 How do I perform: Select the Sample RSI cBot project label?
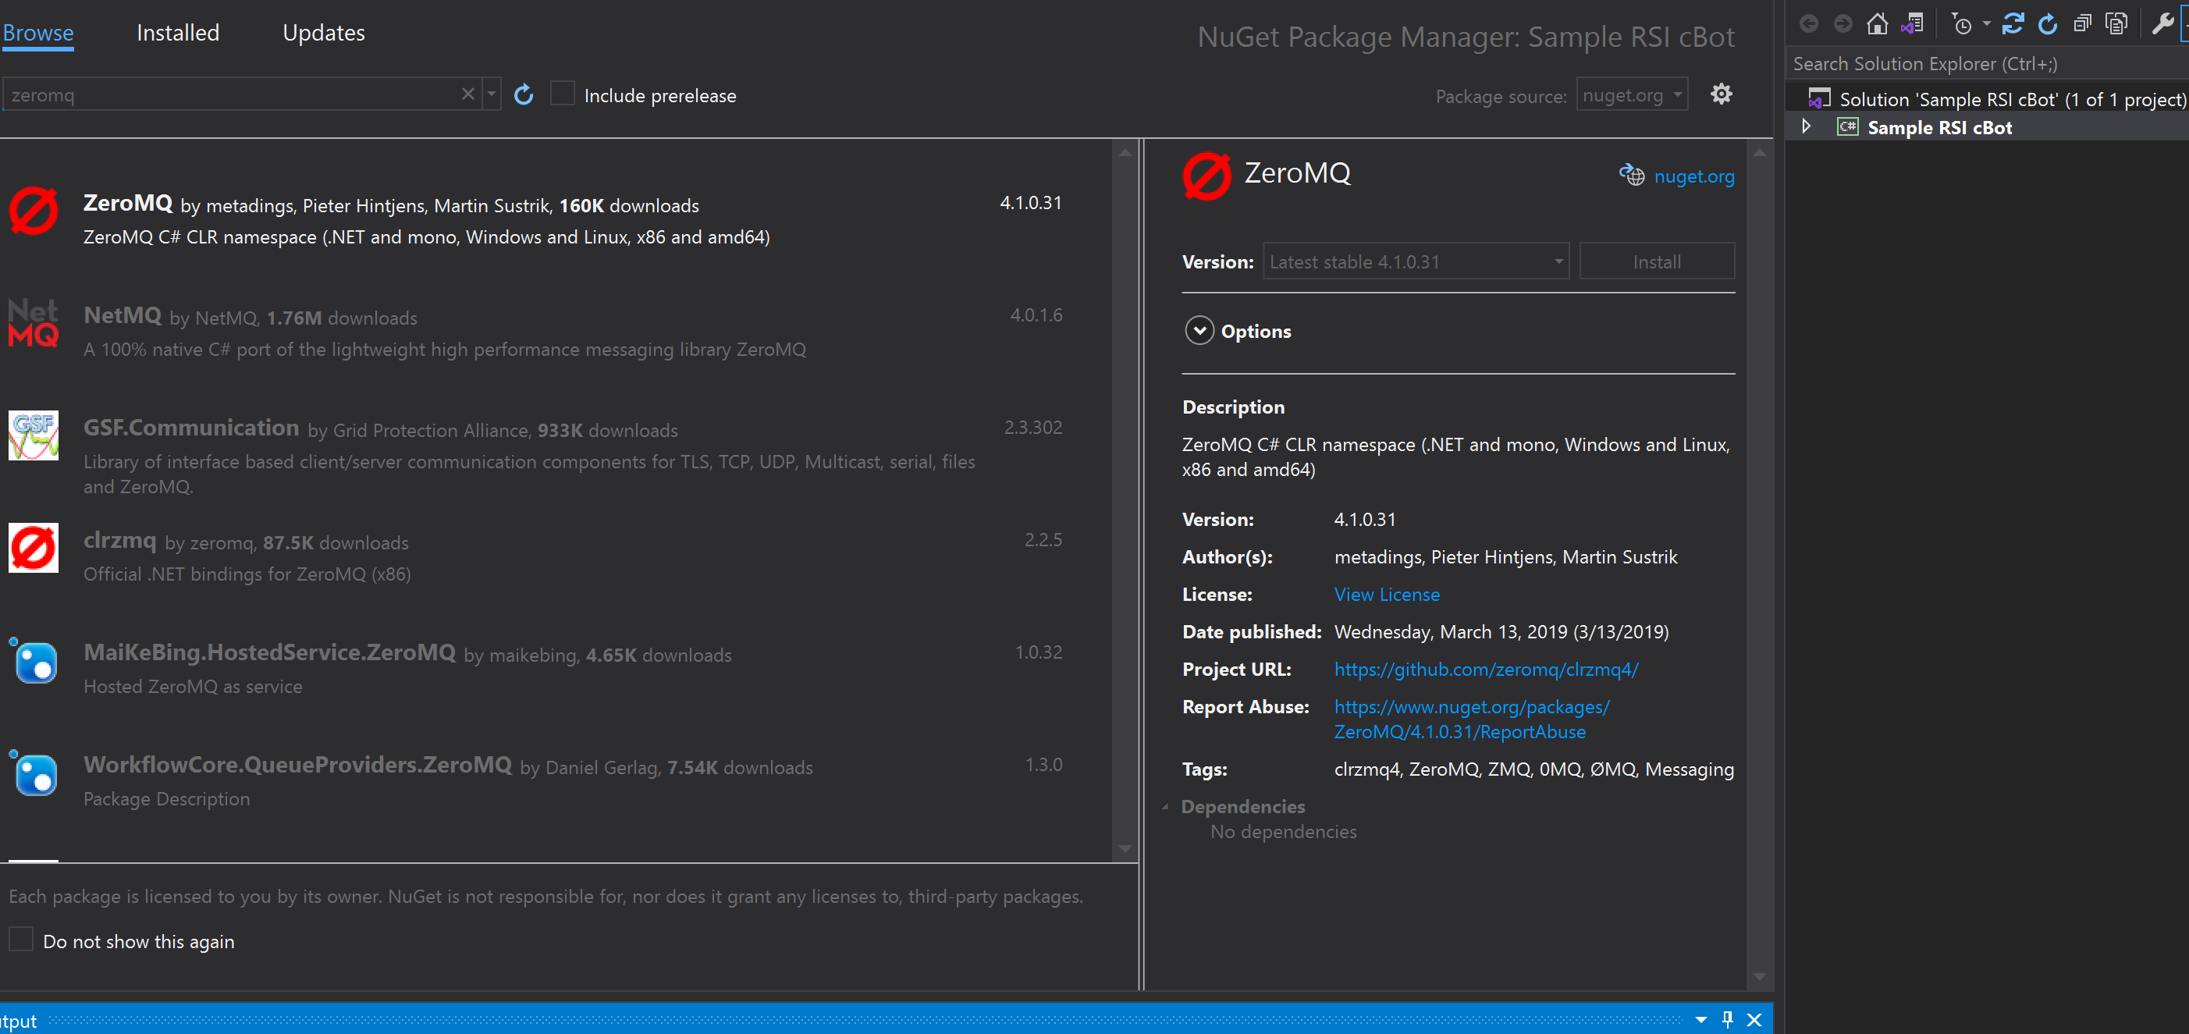[1939, 127]
